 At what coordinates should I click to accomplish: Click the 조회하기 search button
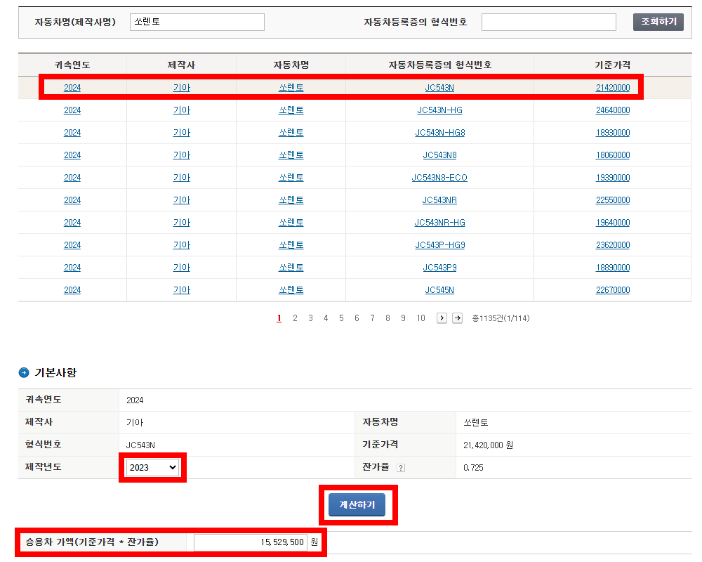658,22
